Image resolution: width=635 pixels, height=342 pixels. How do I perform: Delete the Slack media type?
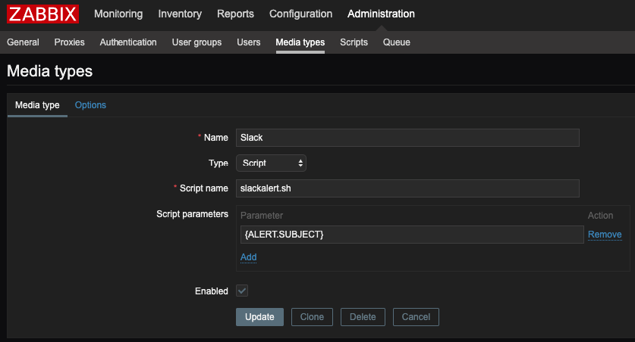(x=363, y=317)
